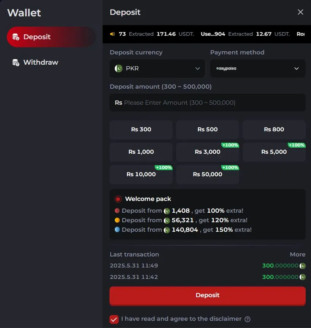Click the speaker announcement icon

tap(113, 34)
